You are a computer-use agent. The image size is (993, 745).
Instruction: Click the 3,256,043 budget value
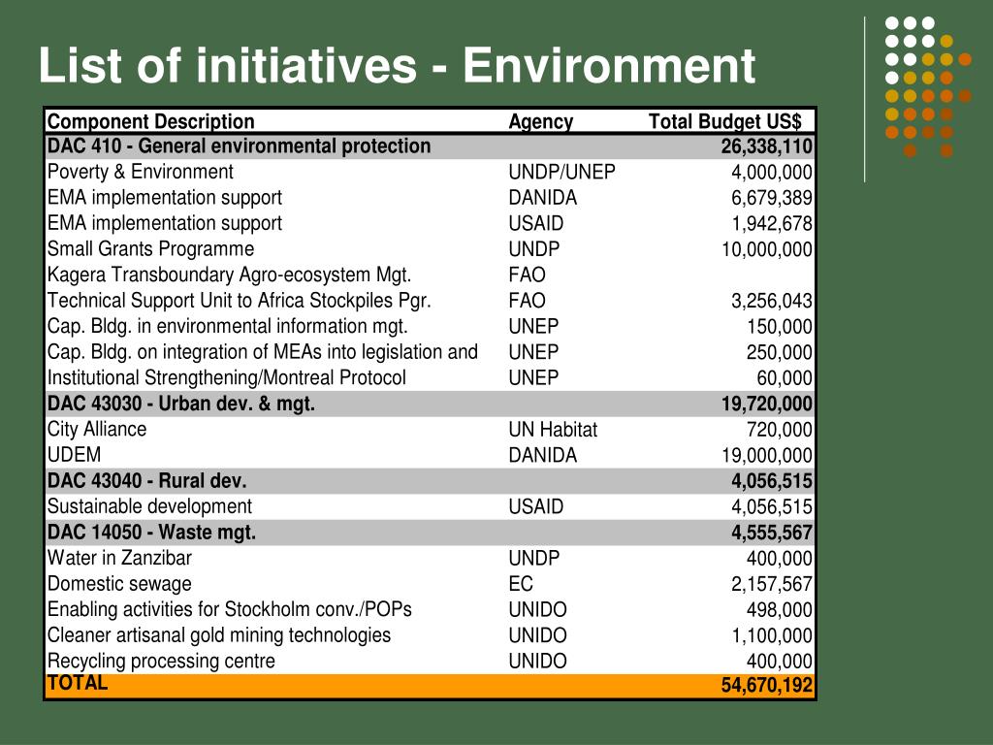771,301
